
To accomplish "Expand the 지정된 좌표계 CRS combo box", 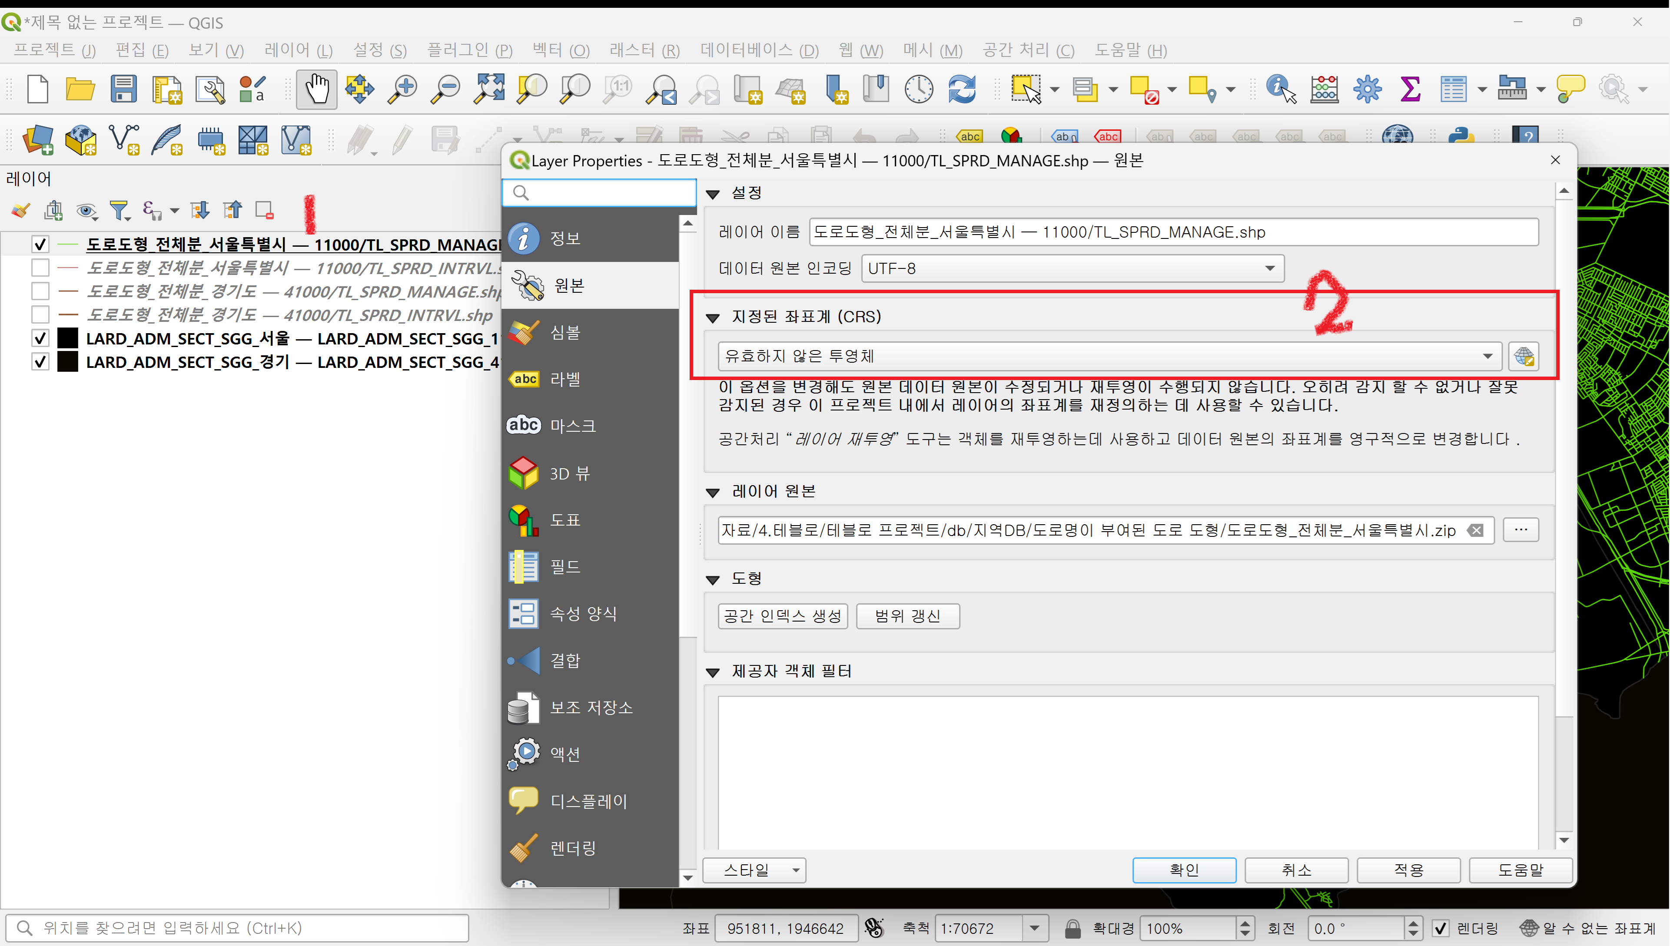I will [1109, 356].
